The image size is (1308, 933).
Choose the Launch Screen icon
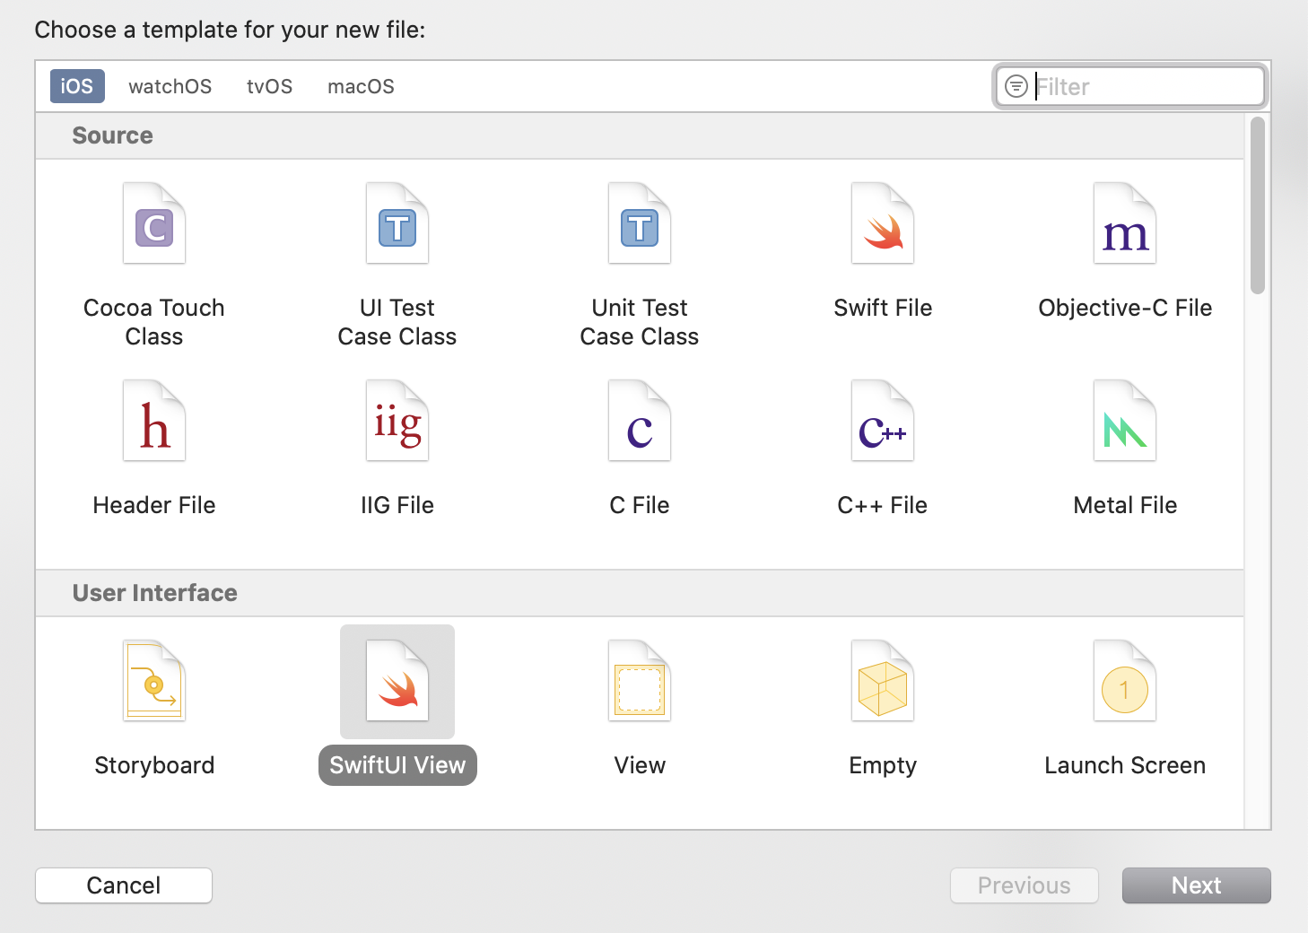[x=1125, y=681]
